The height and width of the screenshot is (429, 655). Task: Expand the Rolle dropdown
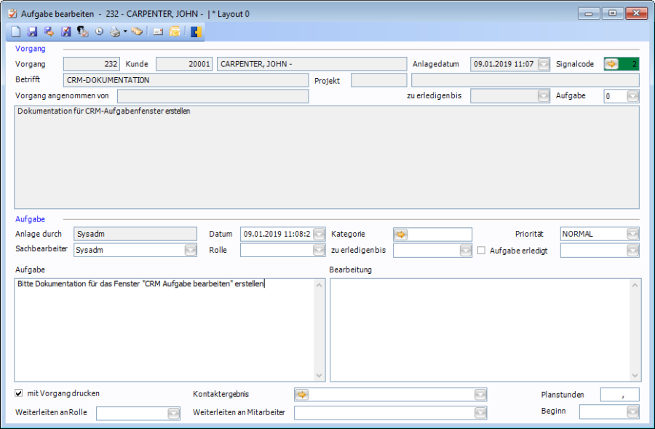(319, 251)
